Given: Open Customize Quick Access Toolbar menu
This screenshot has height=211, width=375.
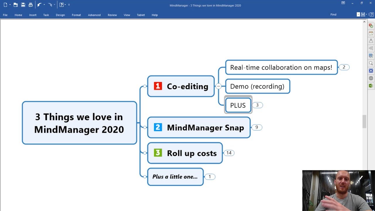Looking at the screenshot, I should tap(69, 5).
